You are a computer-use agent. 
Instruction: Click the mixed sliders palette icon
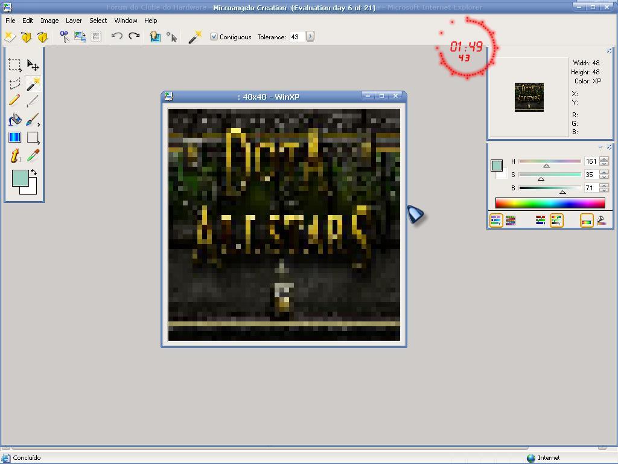tap(556, 221)
